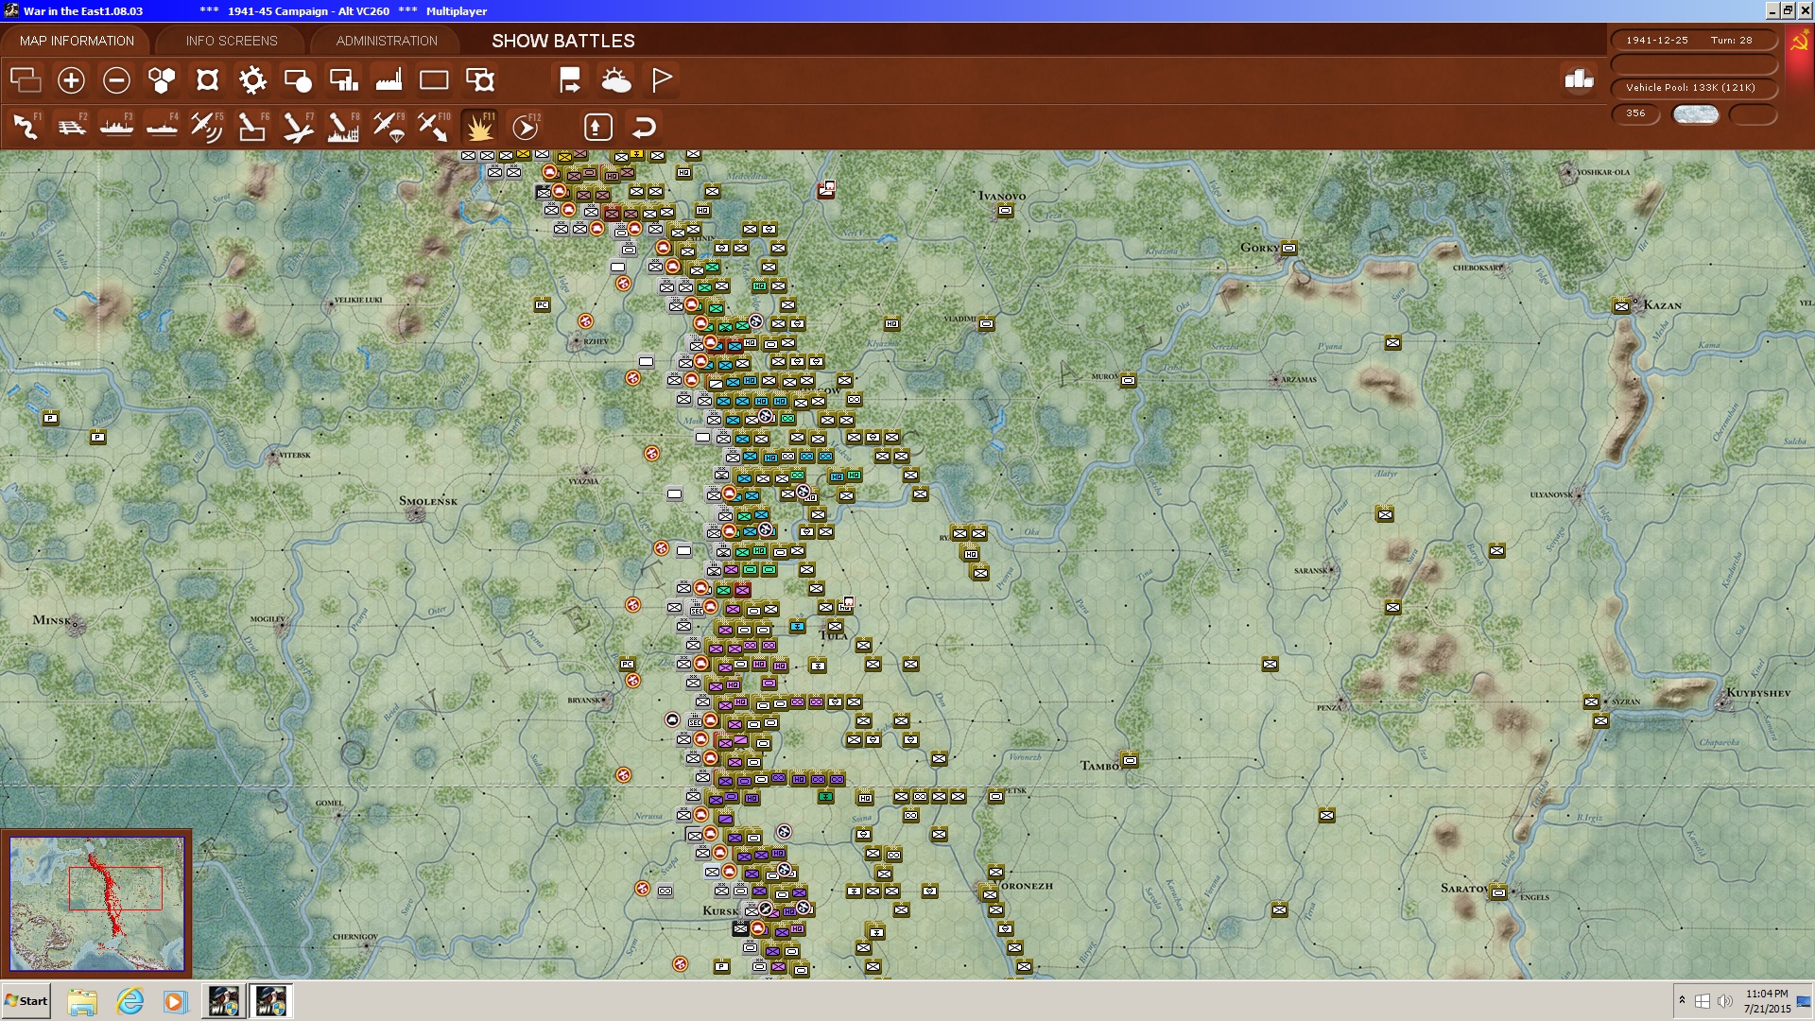Select F6 bomb unit mode icon
The image size is (1815, 1021).
tap(251, 127)
